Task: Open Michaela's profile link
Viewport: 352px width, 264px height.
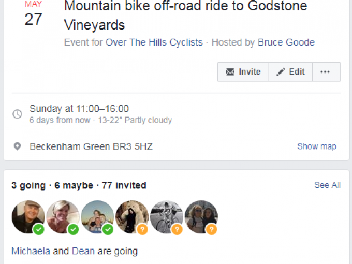Action: [x=31, y=251]
